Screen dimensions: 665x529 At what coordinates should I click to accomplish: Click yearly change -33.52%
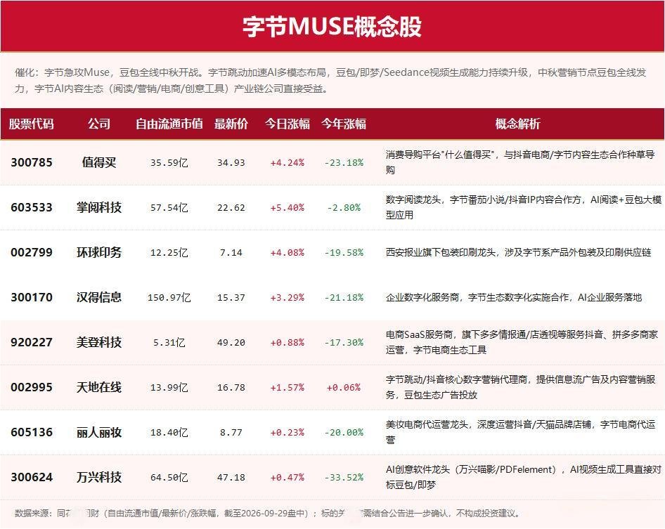pyautogui.click(x=344, y=477)
